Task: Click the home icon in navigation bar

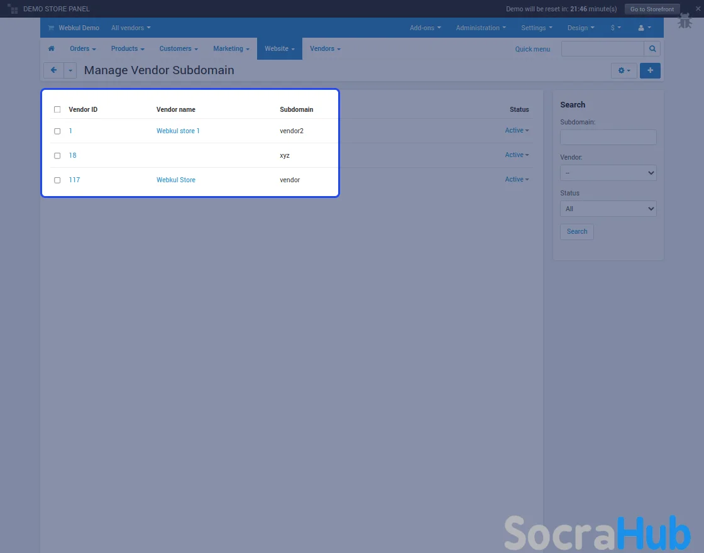Action: pos(52,49)
